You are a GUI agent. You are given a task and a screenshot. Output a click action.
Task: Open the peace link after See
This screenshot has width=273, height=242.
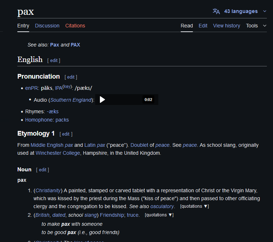coord(190,145)
